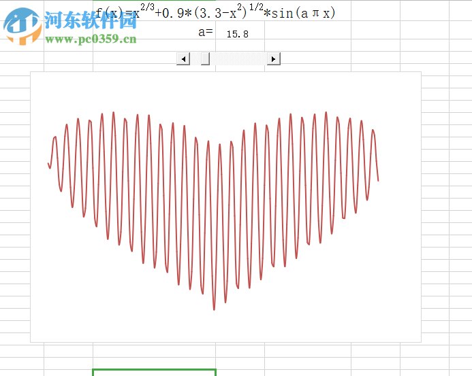Click the f(x) formula text

tap(215, 12)
